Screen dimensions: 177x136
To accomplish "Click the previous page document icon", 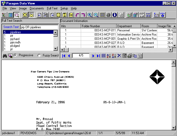I will pos(40,15).
